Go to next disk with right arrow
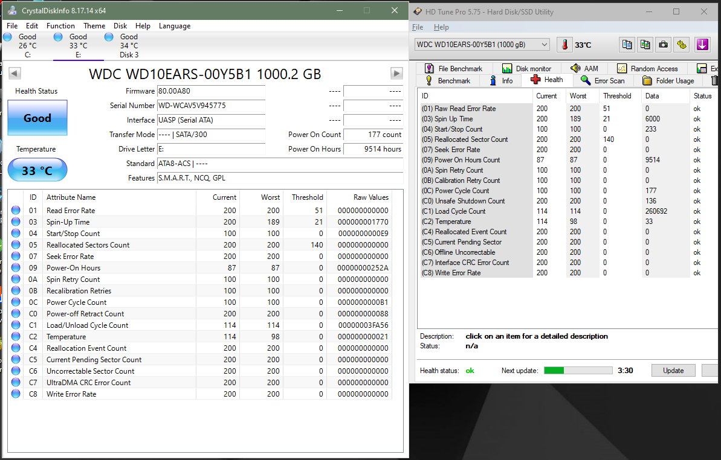 pos(396,73)
